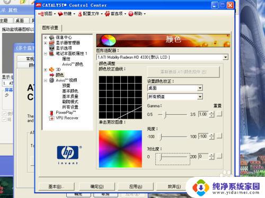
Task: Click the Gamma value field 1.00
Action: 203,114
